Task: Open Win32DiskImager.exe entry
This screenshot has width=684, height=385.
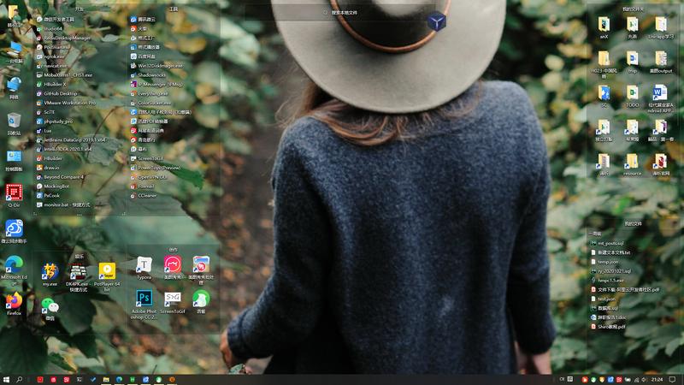Action: pos(156,66)
